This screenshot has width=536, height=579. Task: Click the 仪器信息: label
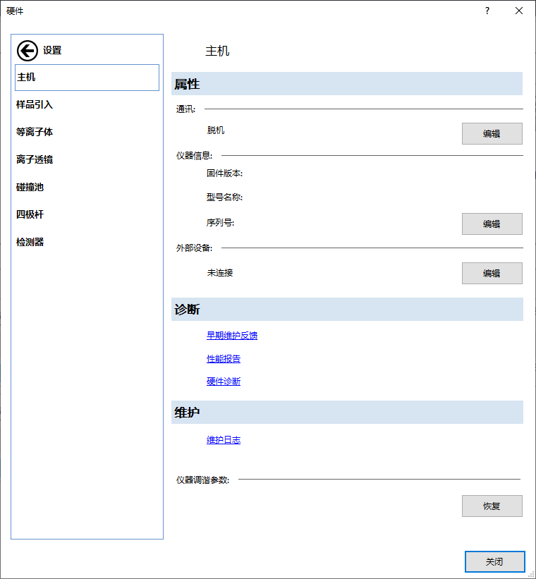(x=195, y=156)
